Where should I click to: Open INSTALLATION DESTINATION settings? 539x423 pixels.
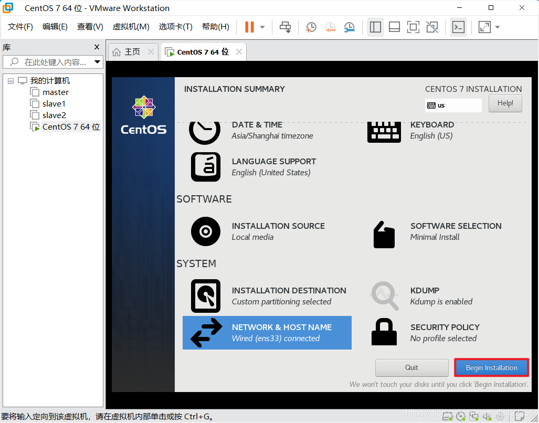pyautogui.click(x=268, y=296)
